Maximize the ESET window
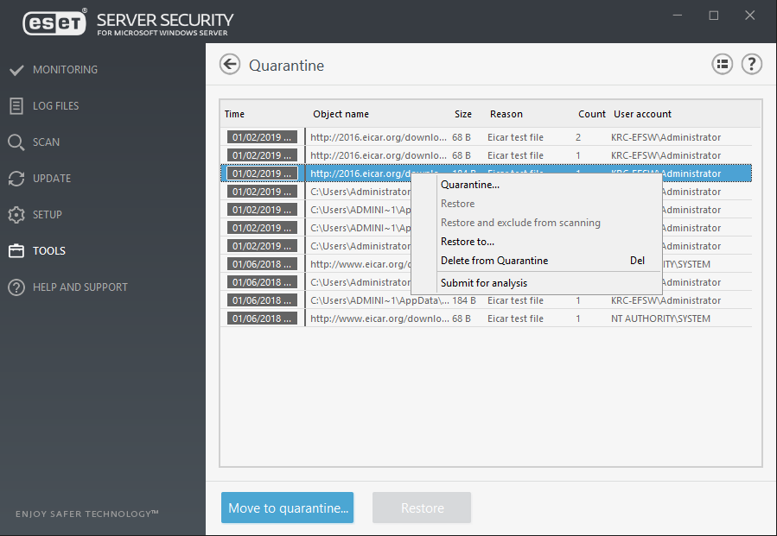This screenshot has width=777, height=536. coord(714,16)
